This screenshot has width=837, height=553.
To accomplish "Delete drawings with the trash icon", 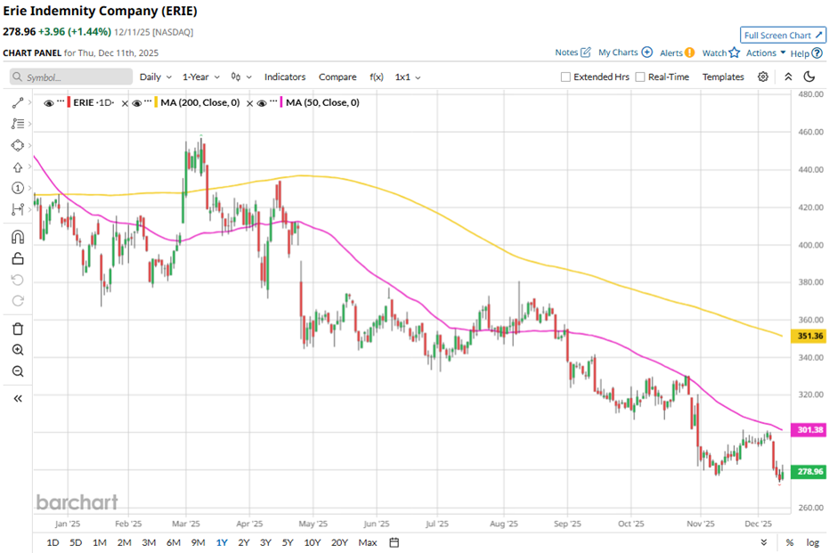I will 17,329.
